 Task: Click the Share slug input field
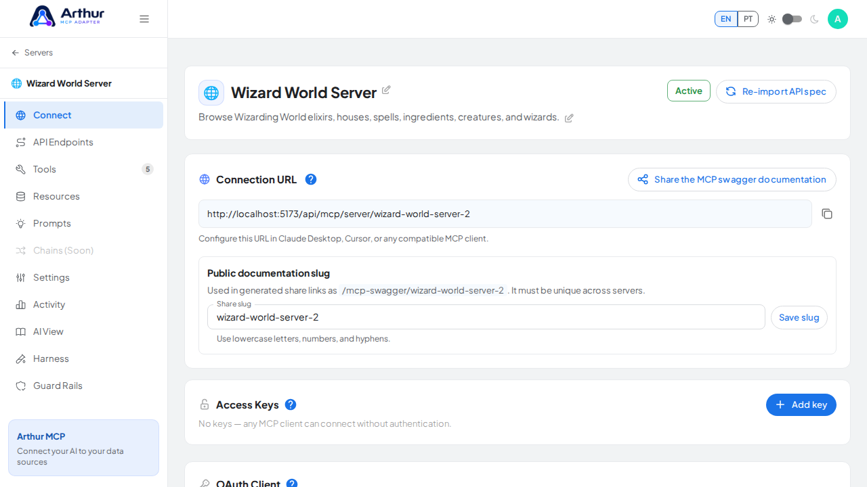tap(486, 317)
